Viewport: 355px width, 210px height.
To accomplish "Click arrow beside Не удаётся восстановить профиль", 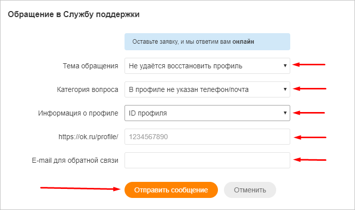I will [285, 66].
